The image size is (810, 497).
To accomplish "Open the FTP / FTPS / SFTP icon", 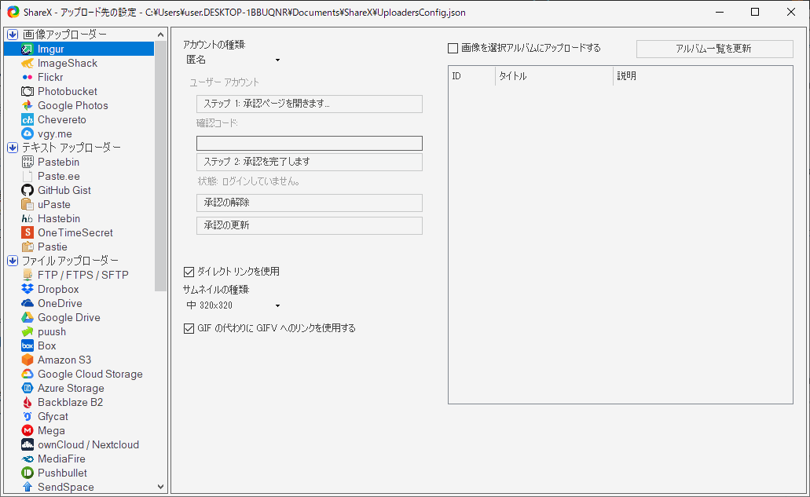I will click(x=27, y=275).
